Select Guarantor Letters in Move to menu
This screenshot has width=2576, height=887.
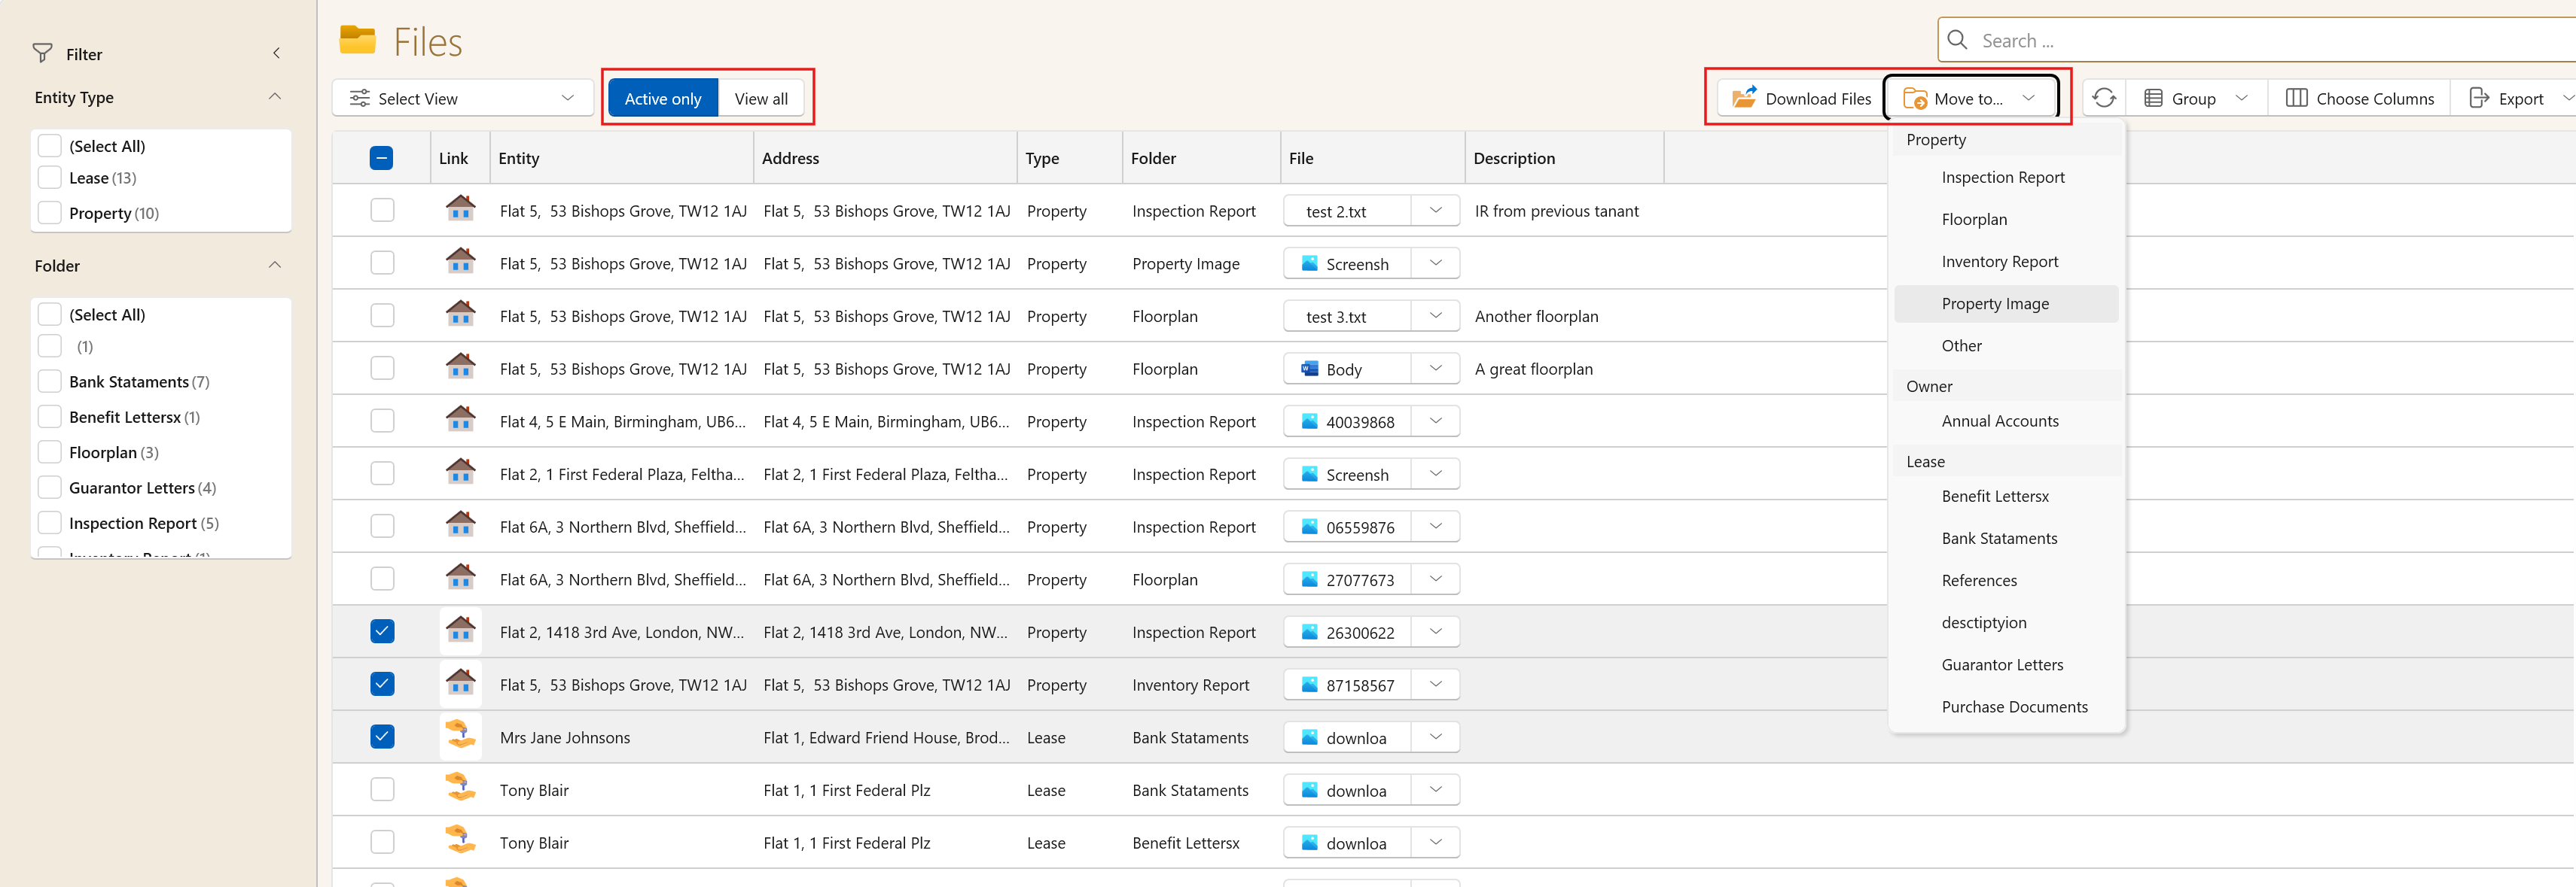(x=2002, y=664)
